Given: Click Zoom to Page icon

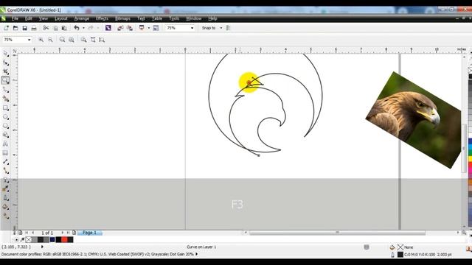Looking at the screenshot, I should [83, 40].
